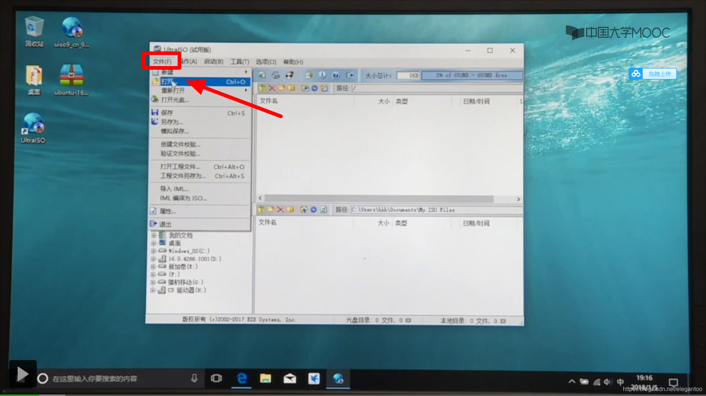Open the 新建 submenu entry
Viewport: 706px width, 396px height.
pos(201,72)
